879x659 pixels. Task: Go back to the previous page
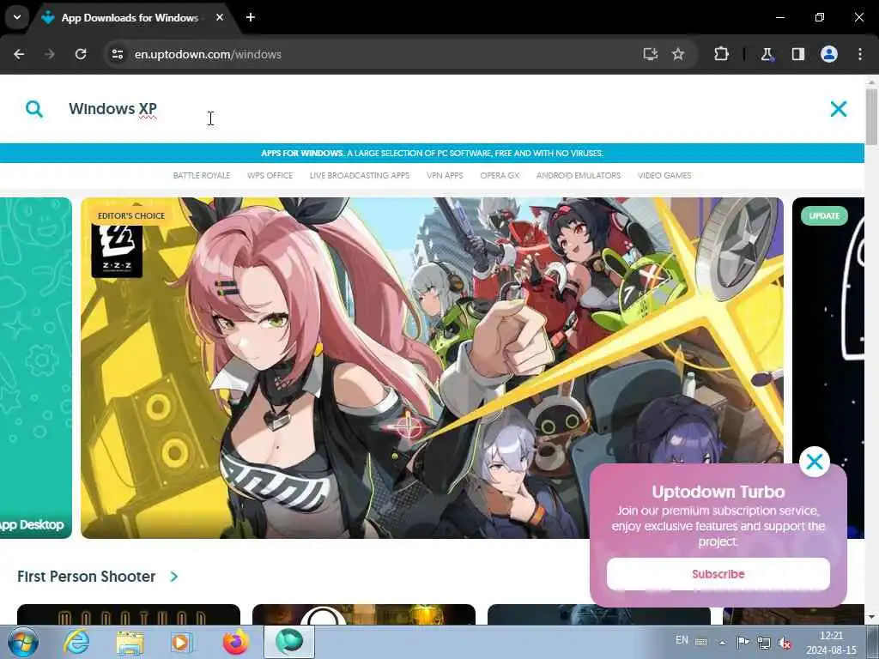[19, 54]
